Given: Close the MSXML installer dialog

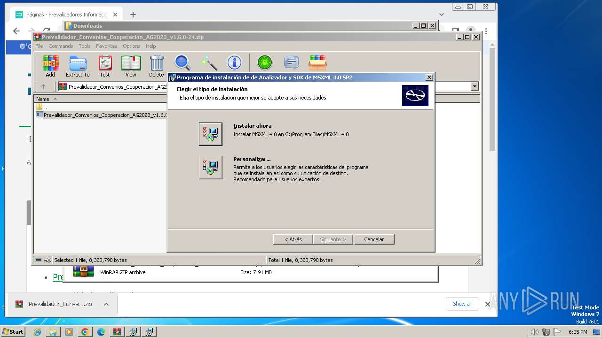Looking at the screenshot, I should click(x=429, y=77).
